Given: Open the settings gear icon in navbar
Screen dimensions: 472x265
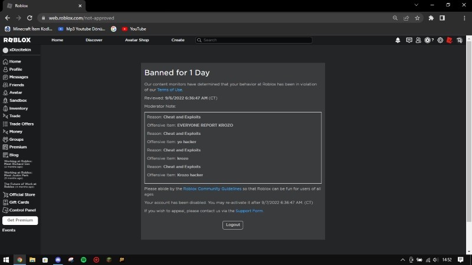Looking at the screenshot, I should click(x=440, y=40).
